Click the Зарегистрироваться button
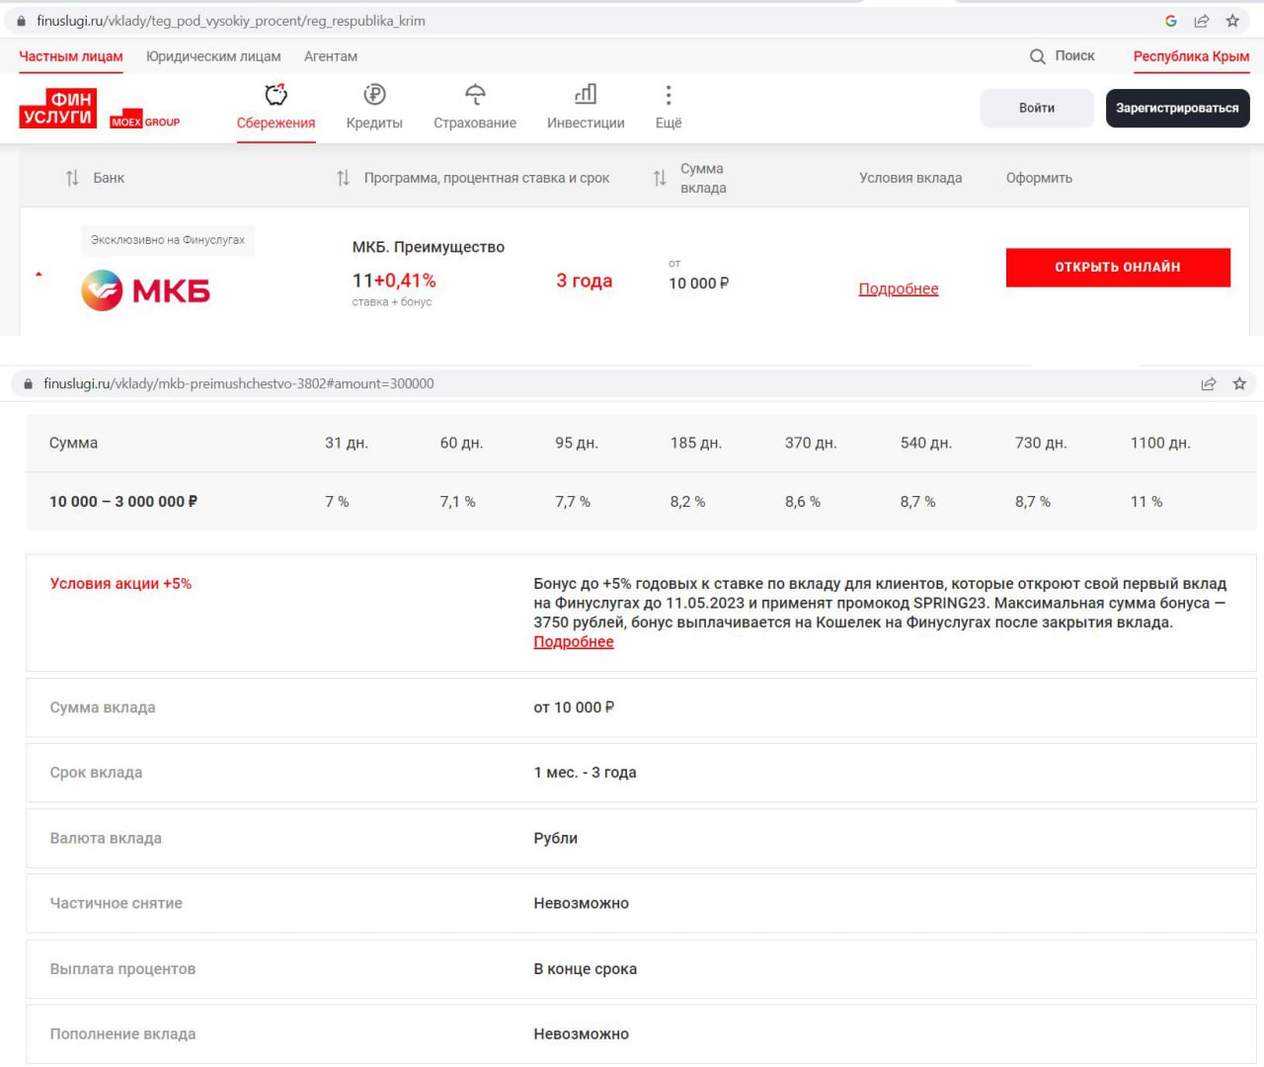This screenshot has width=1264, height=1067. (1177, 108)
